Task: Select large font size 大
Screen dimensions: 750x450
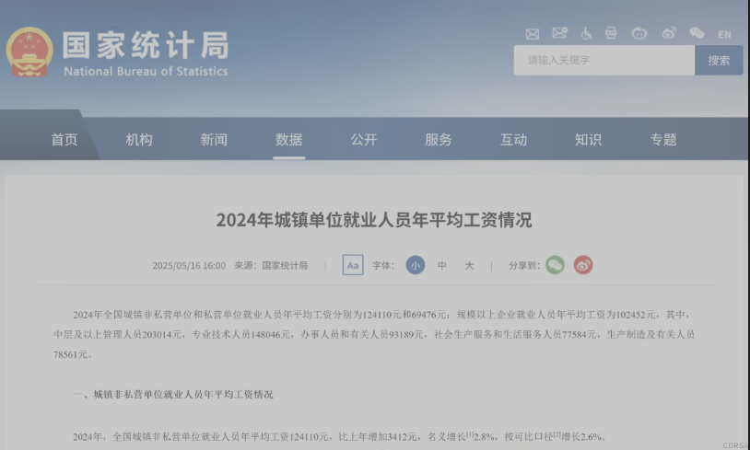Action: coord(469,265)
